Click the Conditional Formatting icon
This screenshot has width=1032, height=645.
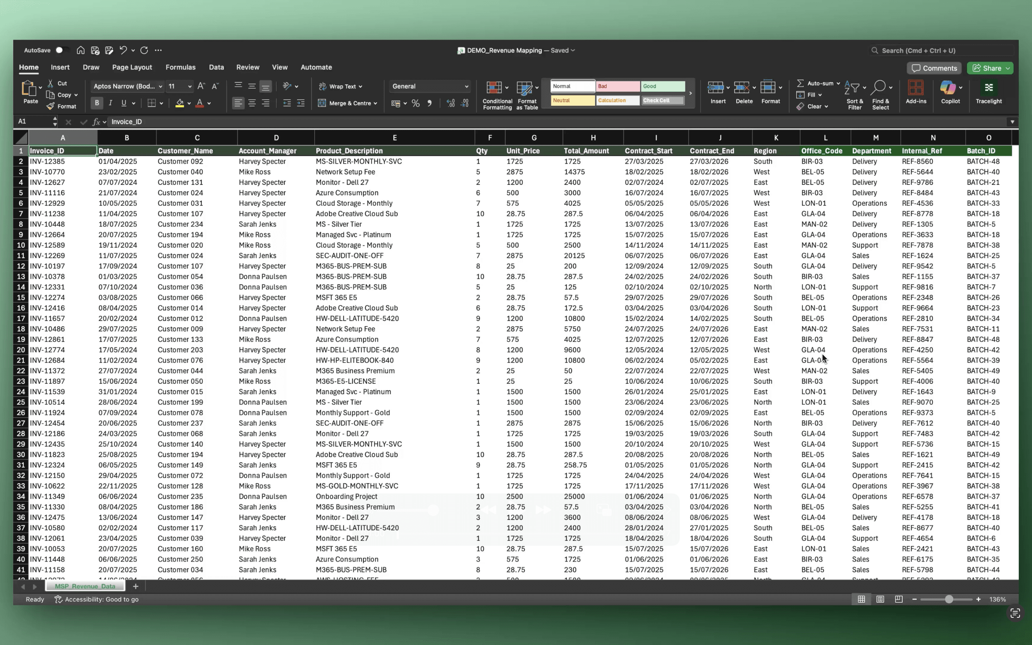pos(494,88)
